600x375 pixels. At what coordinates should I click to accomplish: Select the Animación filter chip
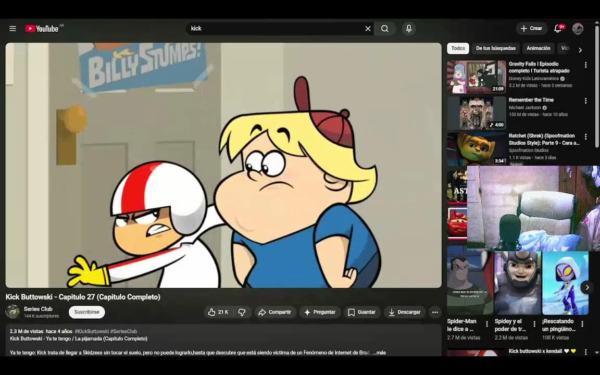(x=538, y=48)
